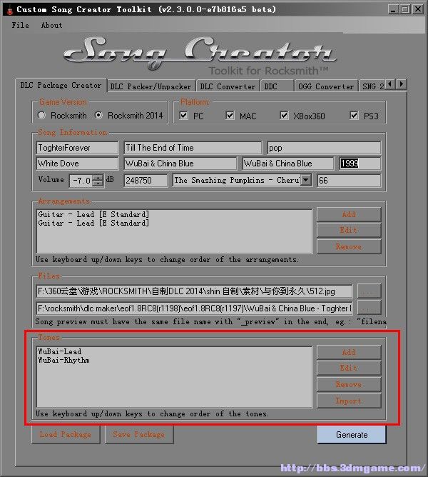The image size is (428, 477).
Task: Toggle the MAC platform checkbox
Action: (230, 115)
